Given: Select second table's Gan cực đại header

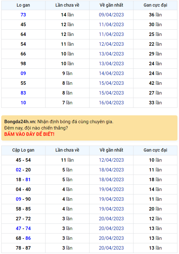Looking at the screenshot, I should coord(155,150).
